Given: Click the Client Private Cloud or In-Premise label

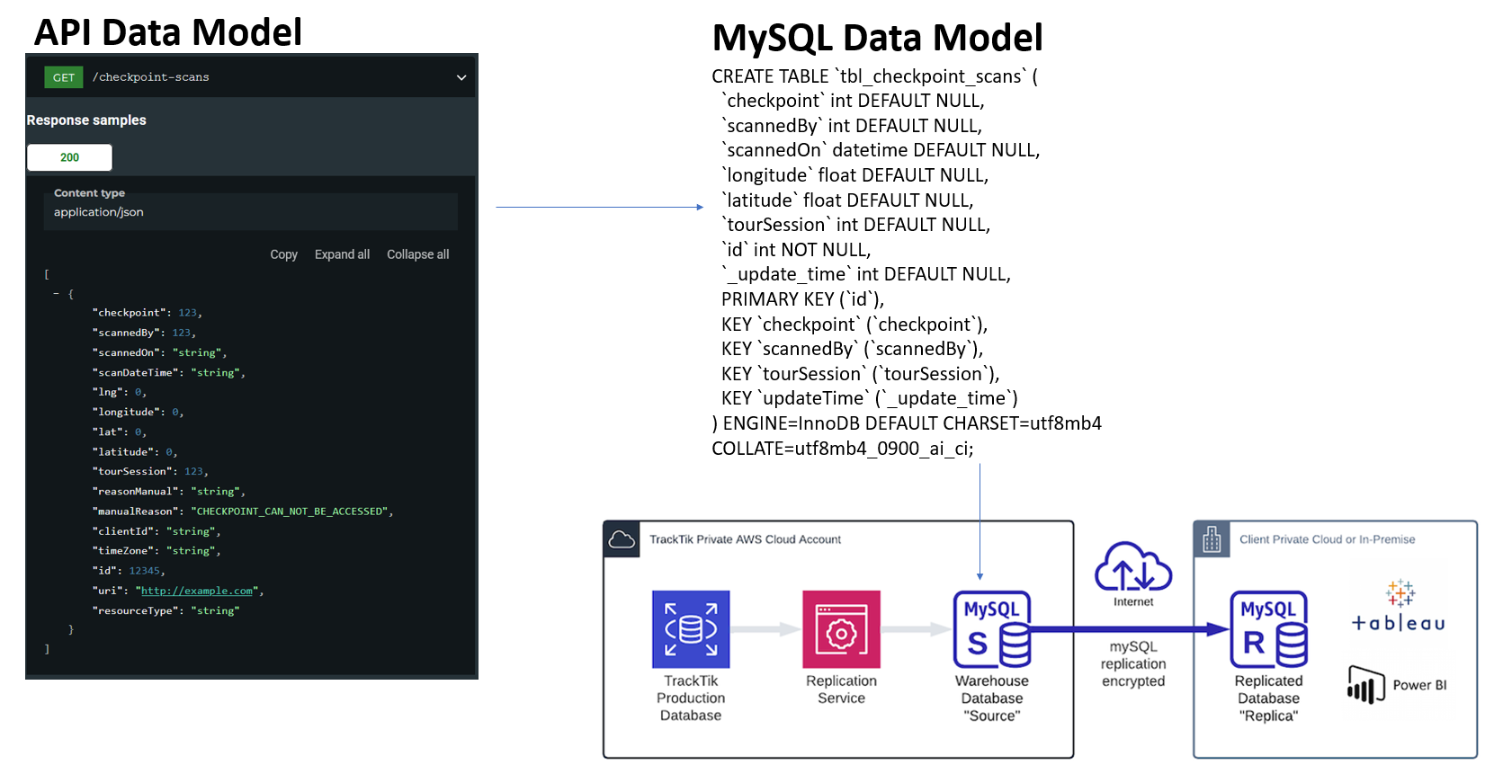Looking at the screenshot, I should [x=1328, y=539].
